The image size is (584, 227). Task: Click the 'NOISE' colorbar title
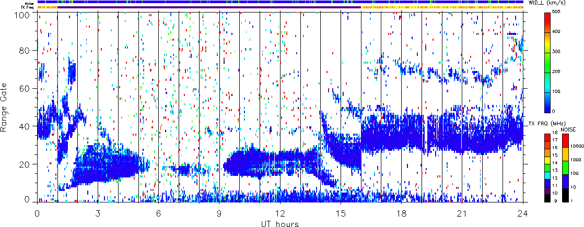point(568,129)
